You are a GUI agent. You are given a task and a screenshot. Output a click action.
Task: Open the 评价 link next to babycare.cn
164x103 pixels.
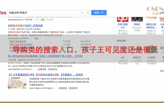tap(43, 19)
